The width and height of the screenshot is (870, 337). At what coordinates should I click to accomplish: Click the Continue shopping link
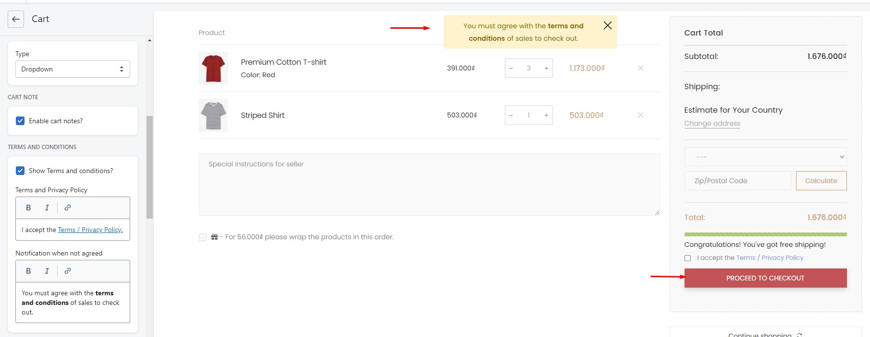click(765, 334)
